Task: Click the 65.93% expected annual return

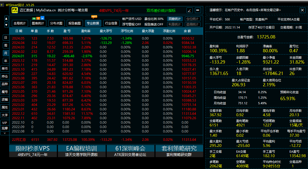Action: click(288, 98)
